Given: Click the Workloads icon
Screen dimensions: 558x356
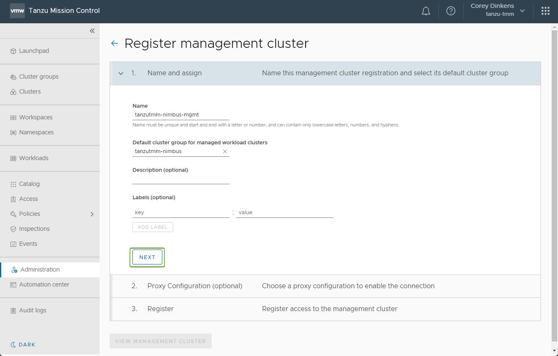Looking at the screenshot, I should tap(13, 158).
